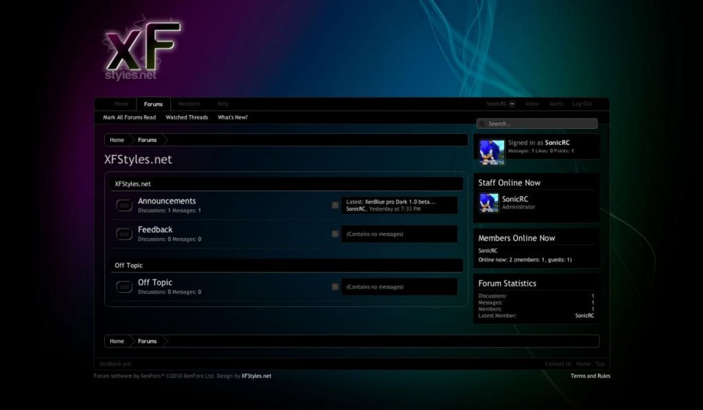Image resolution: width=703 pixels, height=410 pixels.
Task: Click Log Out
Action: (x=582, y=104)
